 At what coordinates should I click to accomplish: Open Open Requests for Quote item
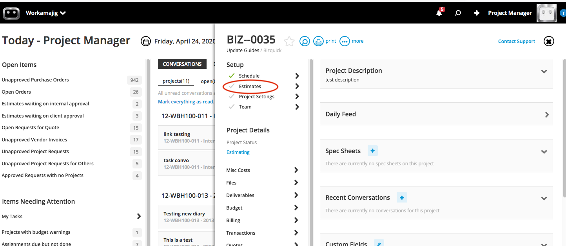[x=31, y=128]
